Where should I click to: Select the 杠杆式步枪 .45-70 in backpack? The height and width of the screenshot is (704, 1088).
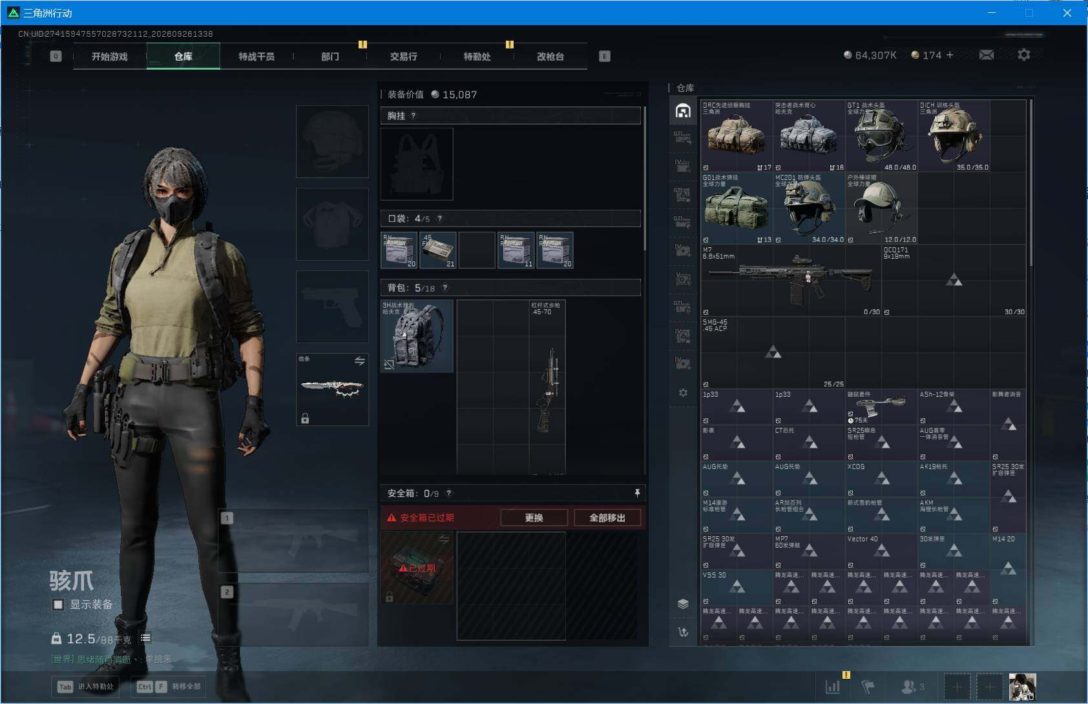[x=547, y=387]
